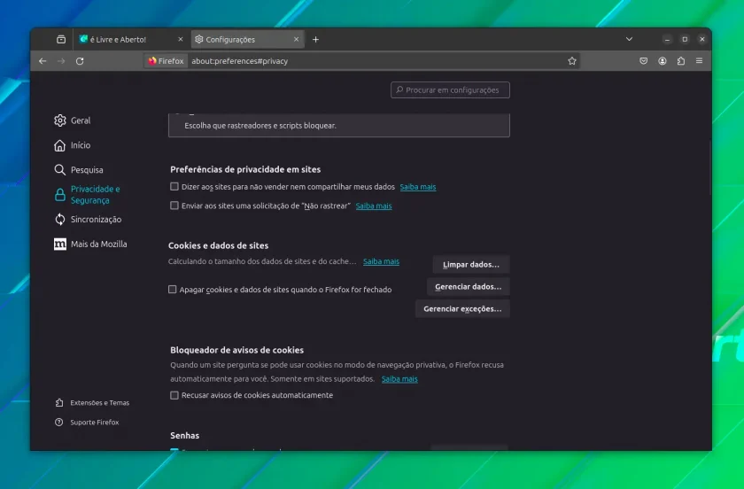Enable the 'Não rastrear' request checkbox
Viewport: 744px width, 489px height.
click(x=174, y=206)
